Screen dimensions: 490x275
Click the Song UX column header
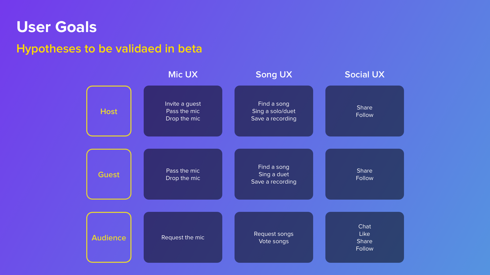coord(274,74)
